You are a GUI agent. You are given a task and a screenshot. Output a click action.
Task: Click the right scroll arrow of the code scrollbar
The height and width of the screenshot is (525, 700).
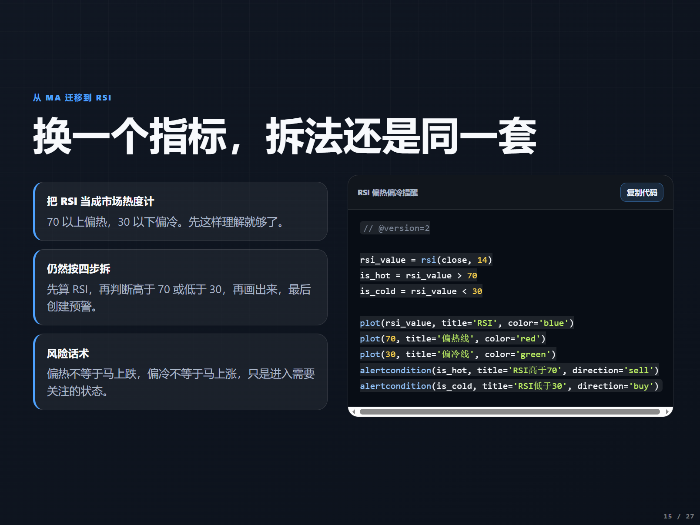point(667,411)
